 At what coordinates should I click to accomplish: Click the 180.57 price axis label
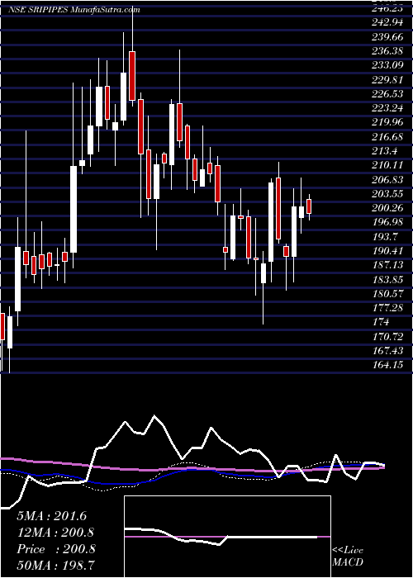point(387,293)
